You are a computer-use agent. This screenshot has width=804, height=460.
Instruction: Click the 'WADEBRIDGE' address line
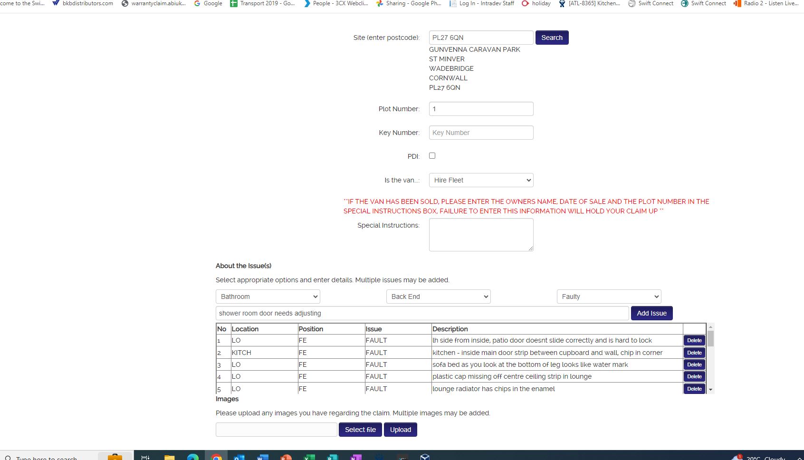[451, 68]
